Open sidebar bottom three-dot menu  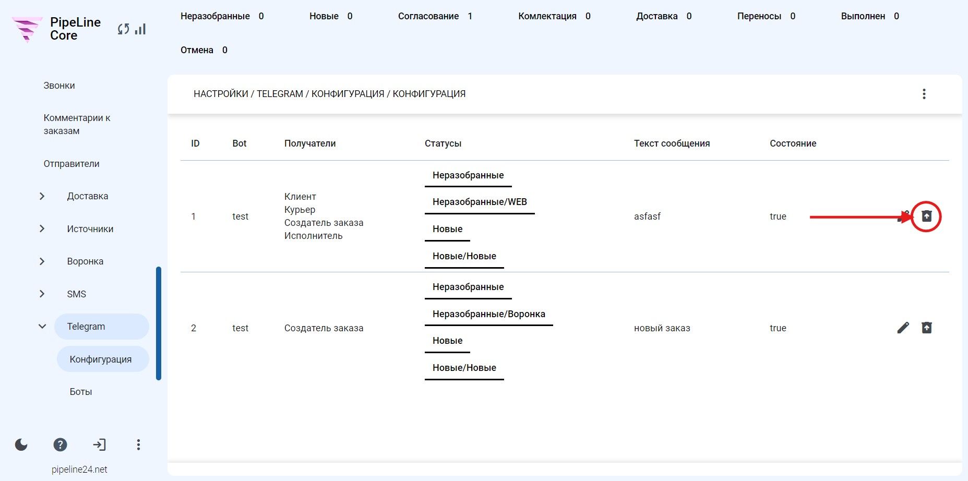click(138, 444)
